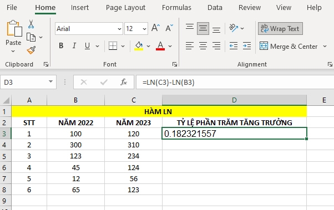Open the Arial font name dropdown
Viewport: 334px width, 210px height.
click(119, 29)
